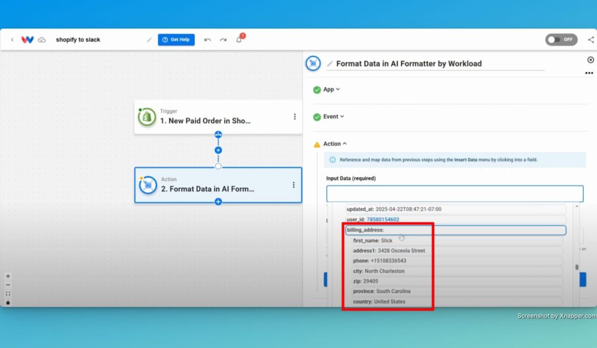Toggle the workflow OFF switch on
The width and height of the screenshot is (597, 348).
click(561, 40)
